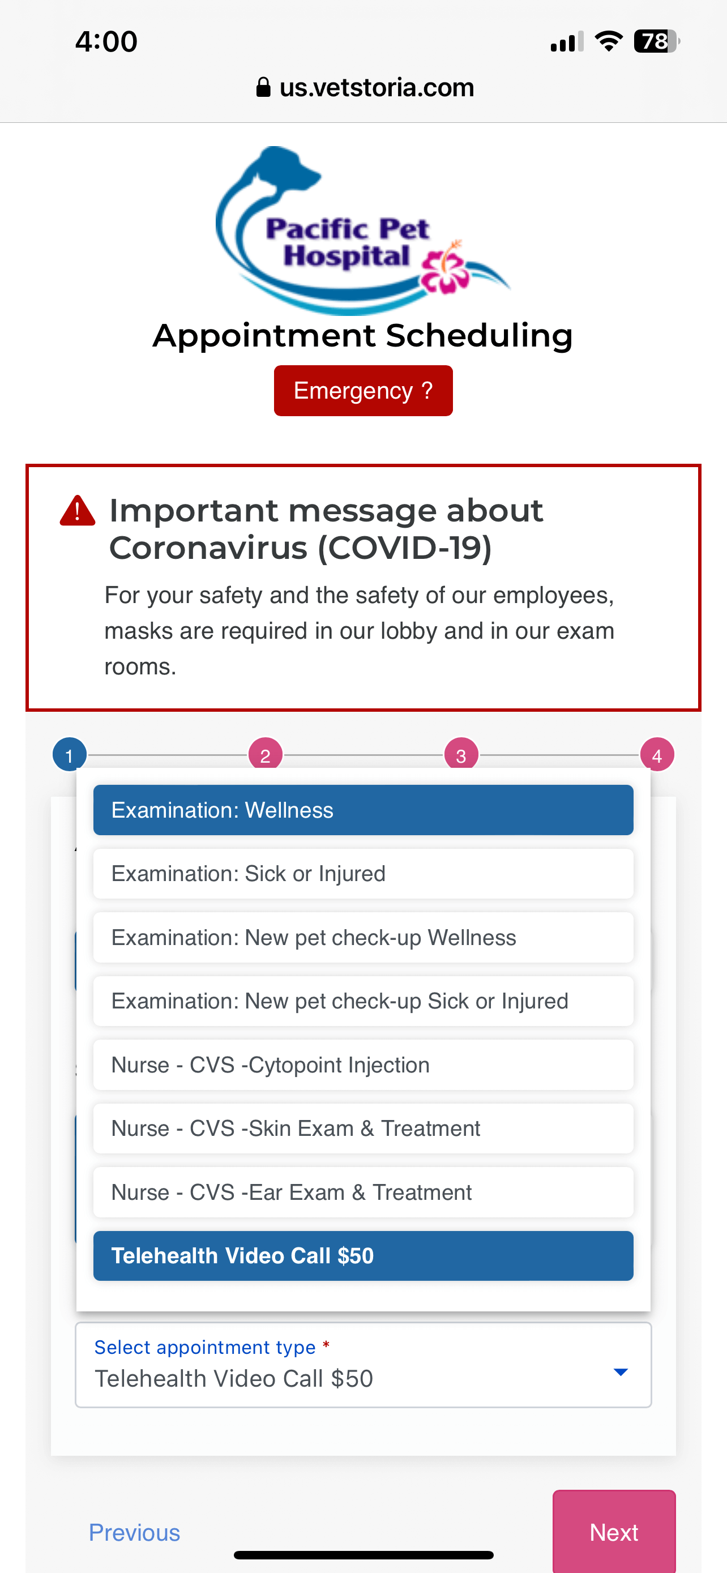Jump to step 2 circle
The height and width of the screenshot is (1573, 727).
pos(265,754)
